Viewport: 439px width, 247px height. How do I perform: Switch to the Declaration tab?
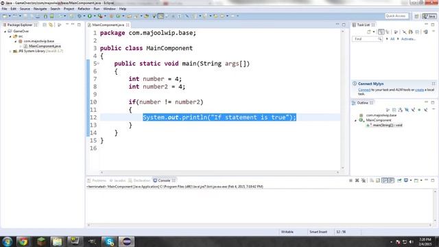[x=139, y=180]
